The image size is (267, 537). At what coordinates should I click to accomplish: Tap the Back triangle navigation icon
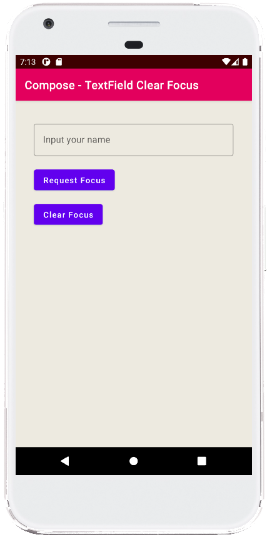point(65,461)
